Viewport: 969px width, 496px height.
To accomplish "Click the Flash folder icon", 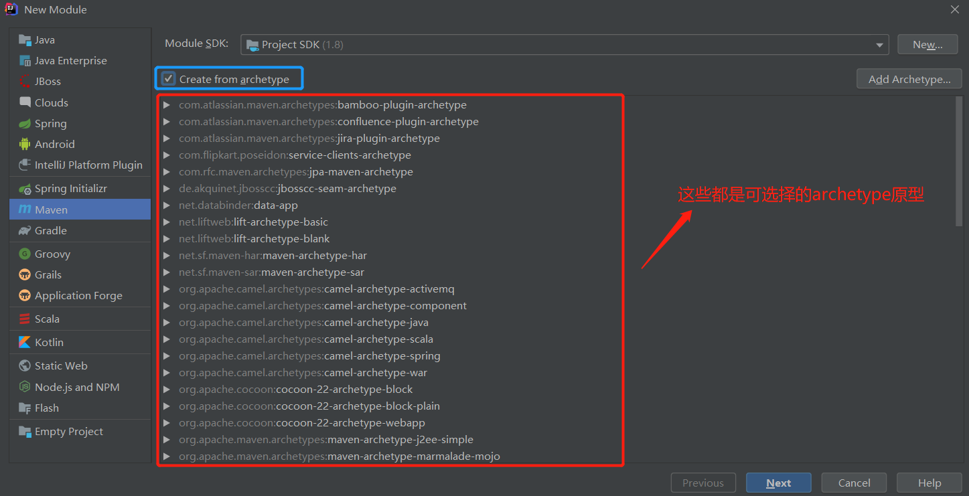I will (25, 408).
